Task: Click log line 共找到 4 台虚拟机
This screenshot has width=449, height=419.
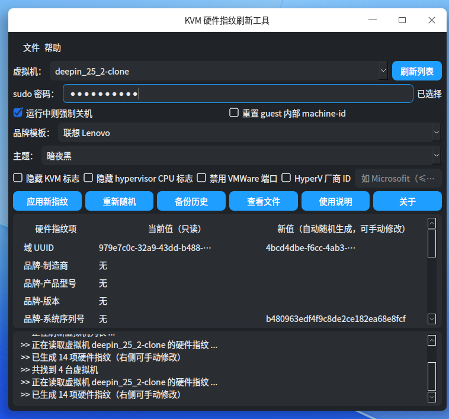Action: [x=59, y=370]
